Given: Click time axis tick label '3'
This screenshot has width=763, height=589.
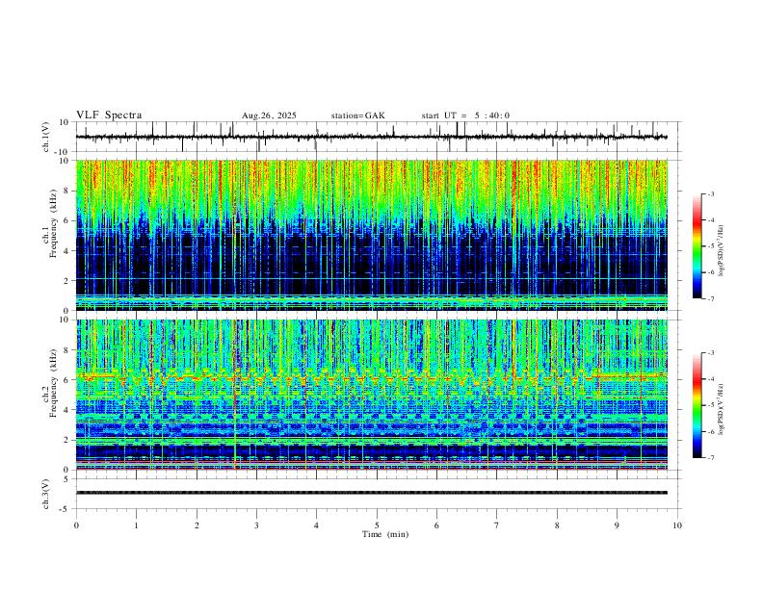Looking at the screenshot, I should pos(256,525).
